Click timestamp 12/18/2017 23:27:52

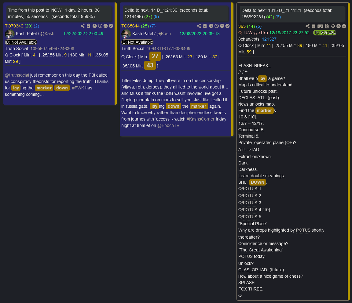click(x=289, y=33)
